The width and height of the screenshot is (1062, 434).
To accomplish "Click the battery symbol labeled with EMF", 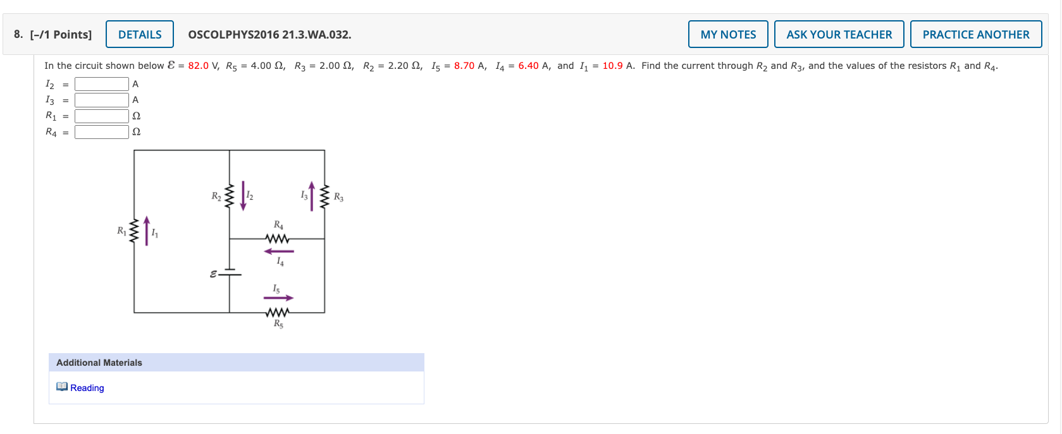I will 229,273.
